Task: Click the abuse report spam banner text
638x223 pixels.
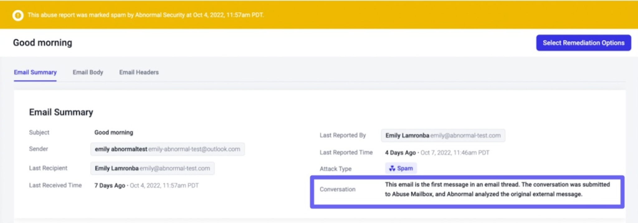Action: click(145, 15)
